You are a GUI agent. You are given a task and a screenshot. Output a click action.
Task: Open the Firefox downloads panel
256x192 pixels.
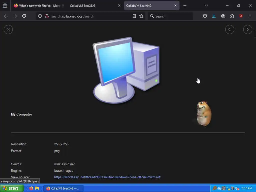pyautogui.click(x=214, y=16)
